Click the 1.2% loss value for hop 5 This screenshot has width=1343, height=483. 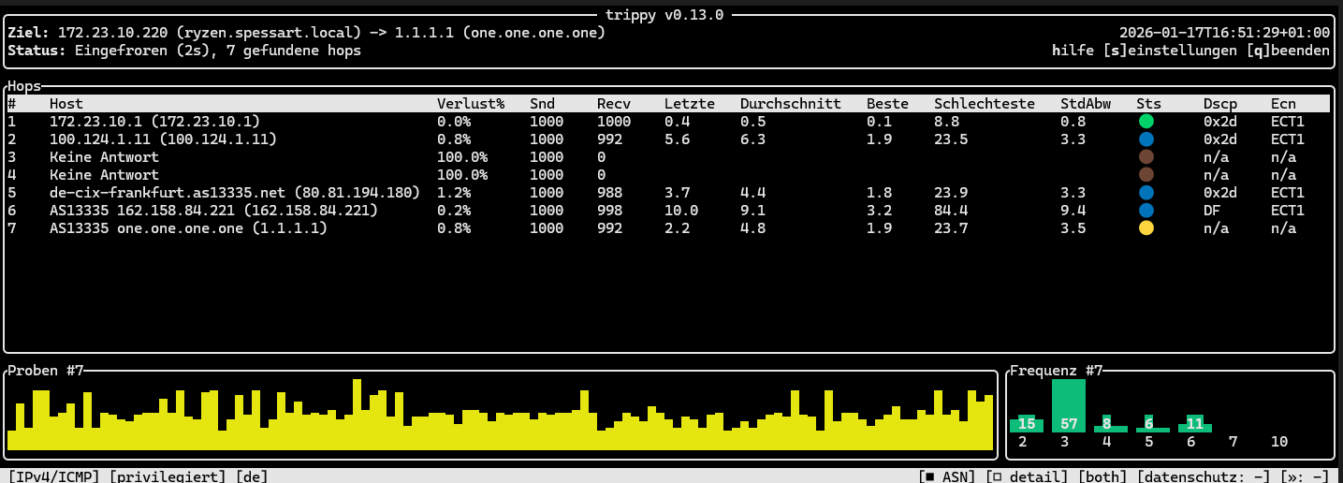pyautogui.click(x=454, y=192)
